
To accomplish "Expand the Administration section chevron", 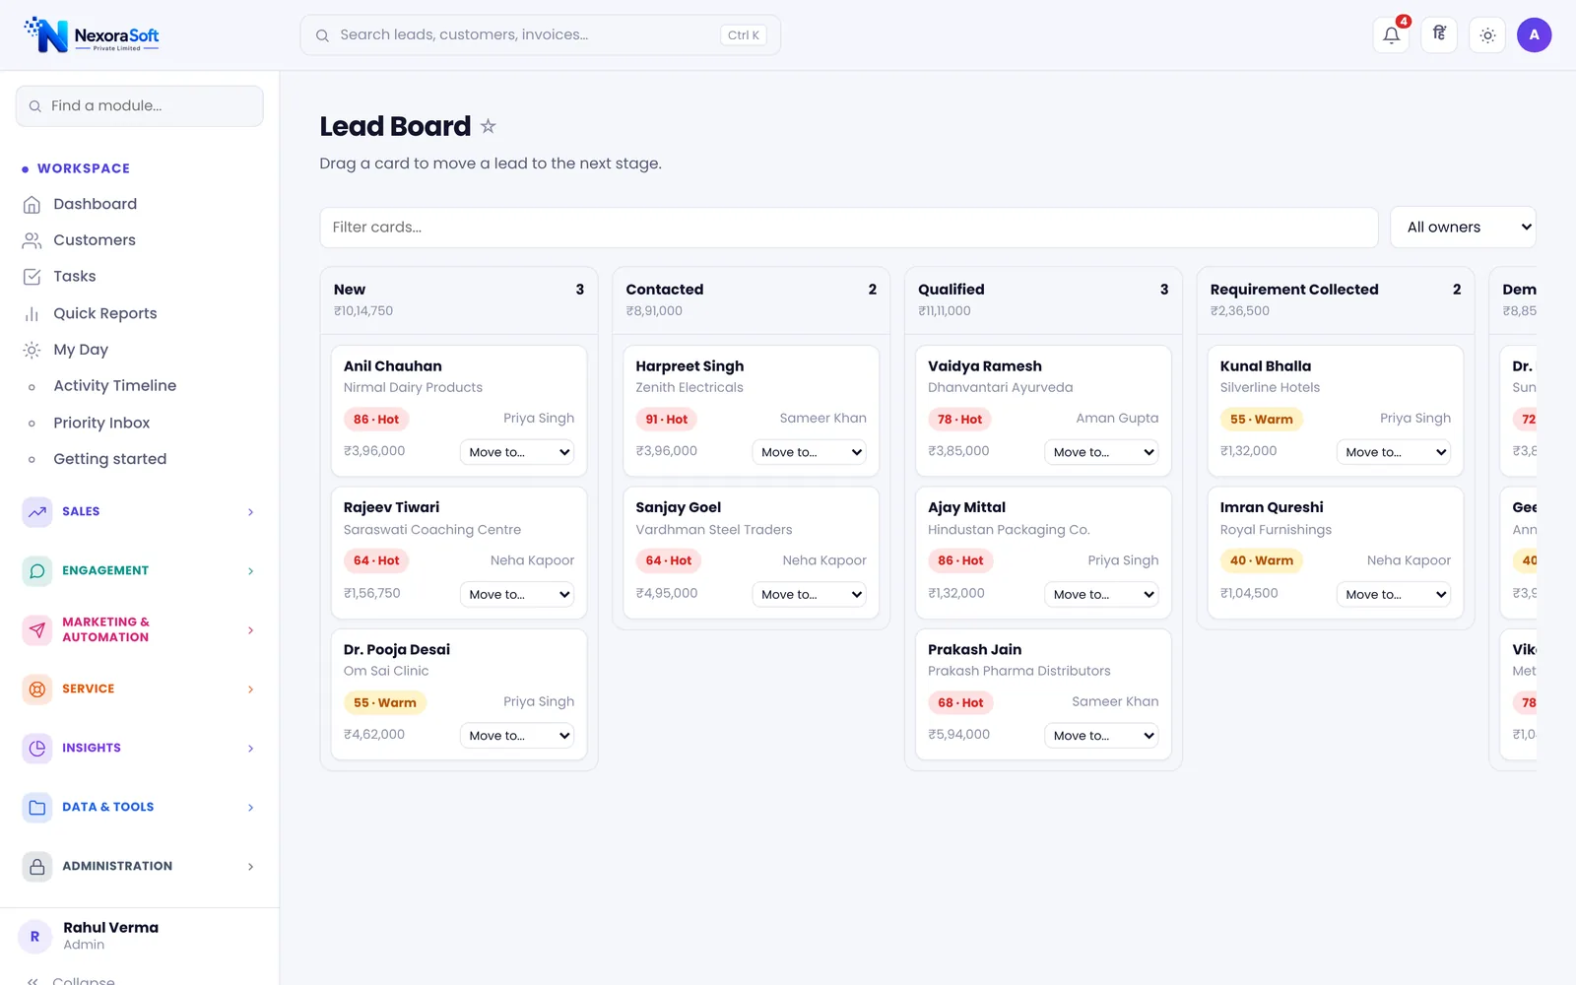I will pyautogui.click(x=250, y=867).
